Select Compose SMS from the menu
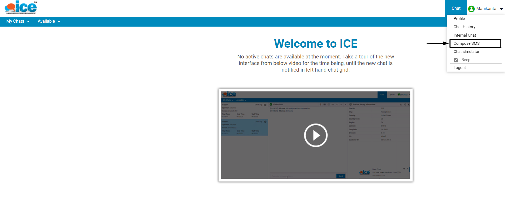 point(466,43)
